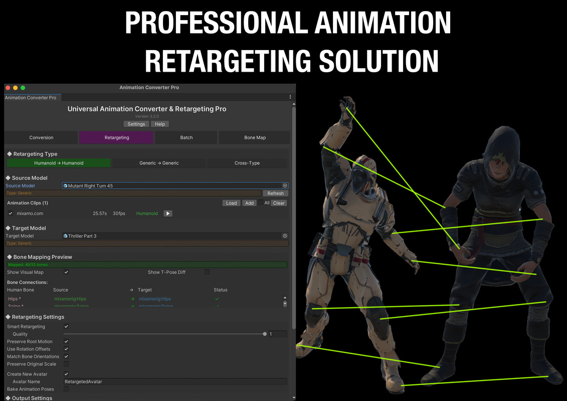The image size is (567, 401).
Task: Click Hips target mixamorig:Hips entry
Action: point(155,299)
